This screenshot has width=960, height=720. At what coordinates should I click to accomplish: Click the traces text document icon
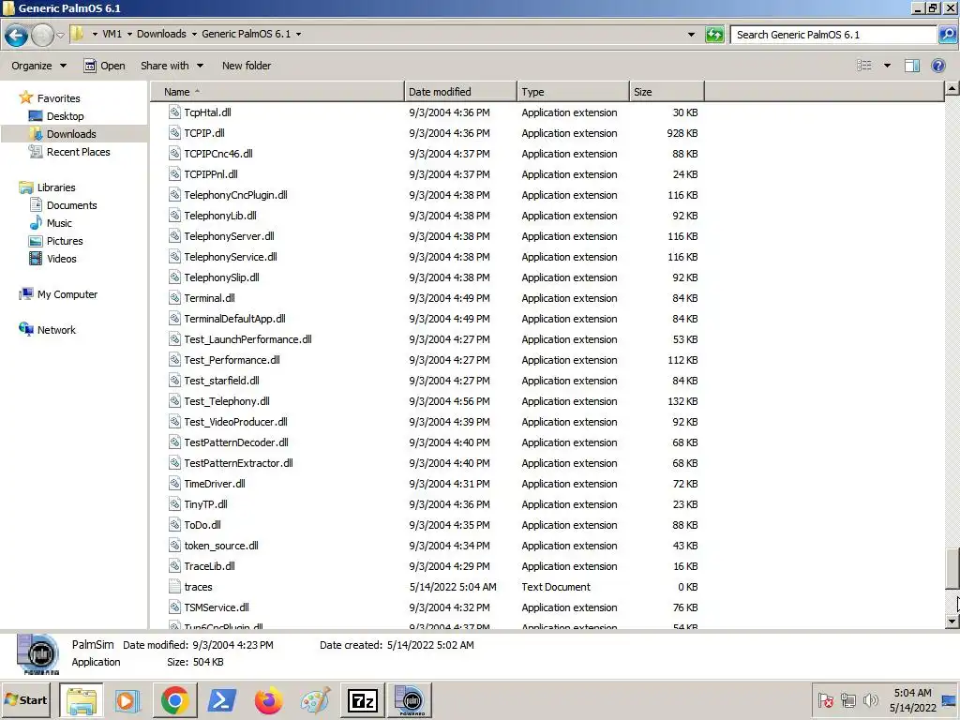click(x=174, y=587)
